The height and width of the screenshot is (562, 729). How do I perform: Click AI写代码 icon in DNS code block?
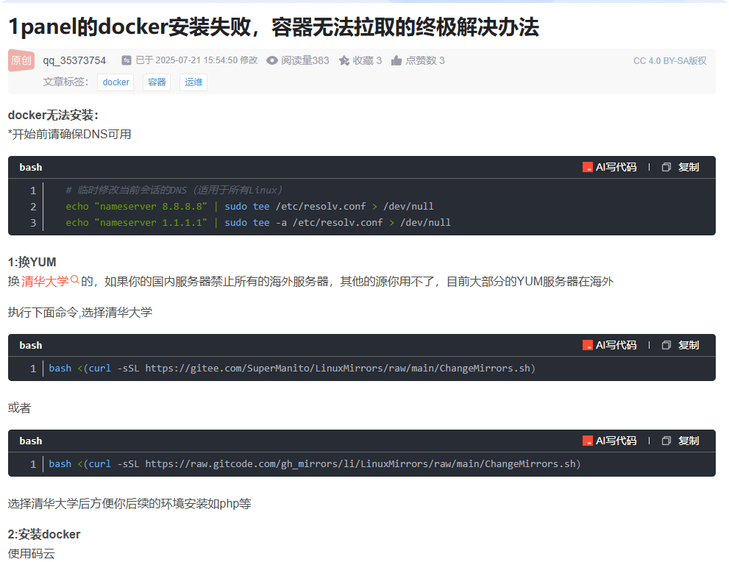[x=588, y=167]
